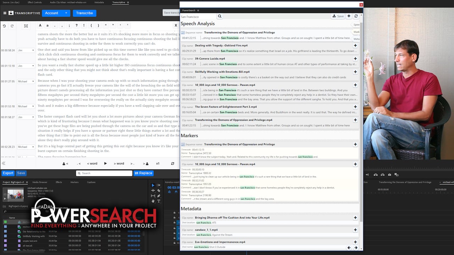The width and height of the screenshot is (454, 255).
Task: Click the X button in transcript toolbar
Action: 176,25
